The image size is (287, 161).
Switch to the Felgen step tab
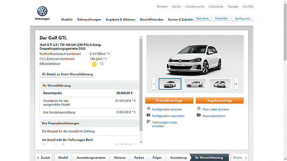[157, 157]
